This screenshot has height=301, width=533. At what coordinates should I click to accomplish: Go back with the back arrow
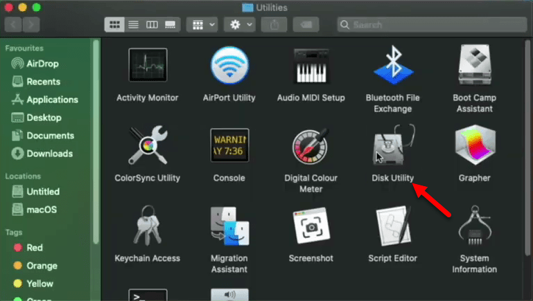(13, 24)
